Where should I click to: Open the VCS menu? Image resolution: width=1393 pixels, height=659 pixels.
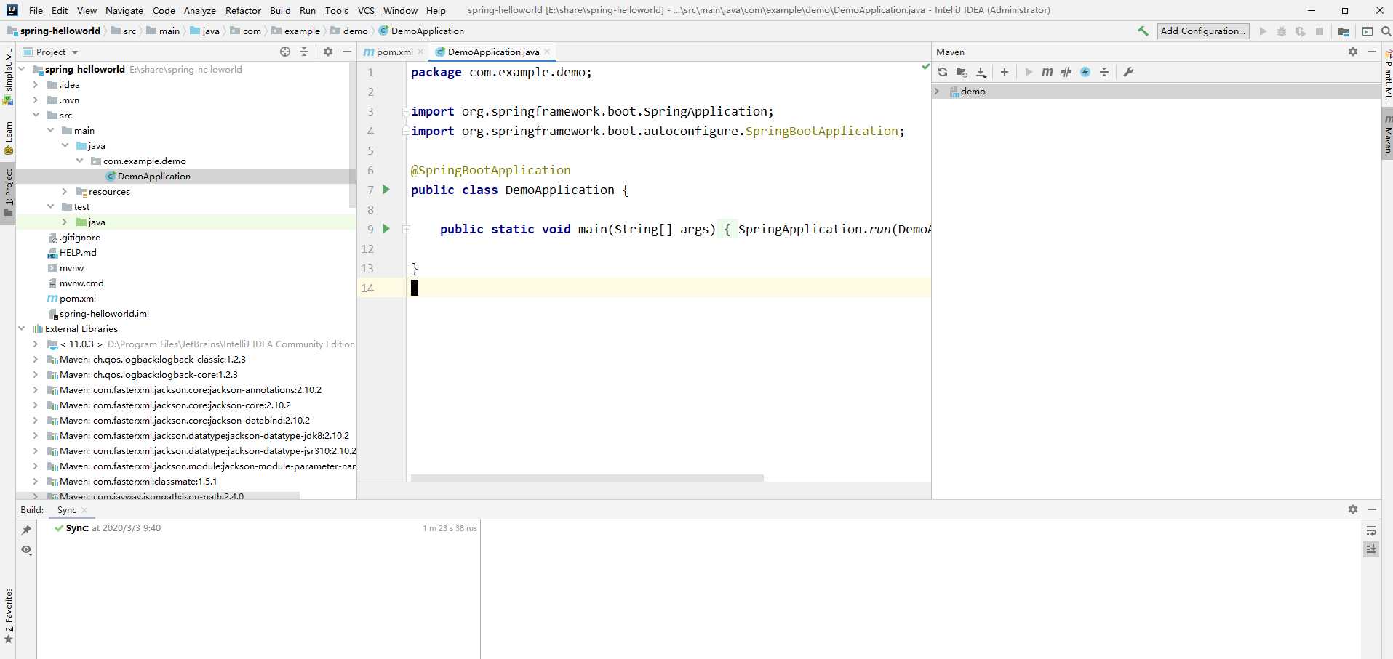[366, 10]
